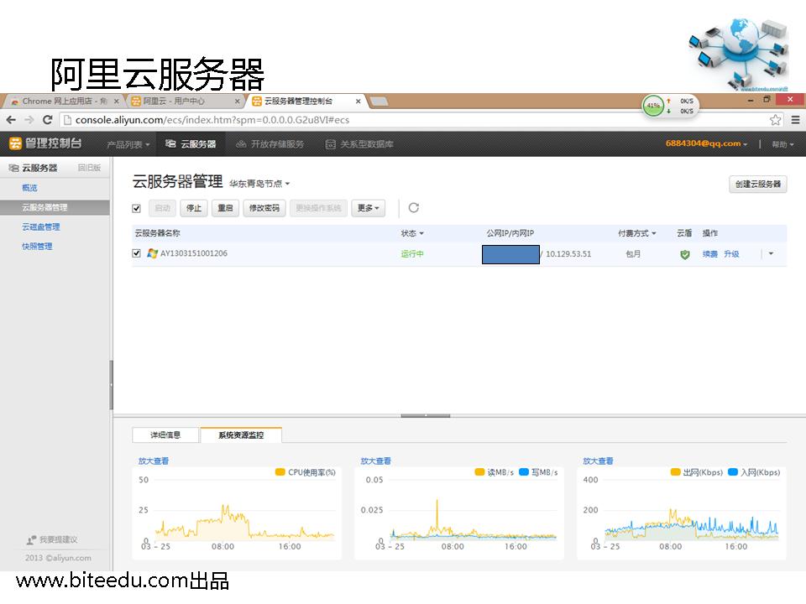Click the 修改密码 button
806x604 pixels.
coord(264,208)
